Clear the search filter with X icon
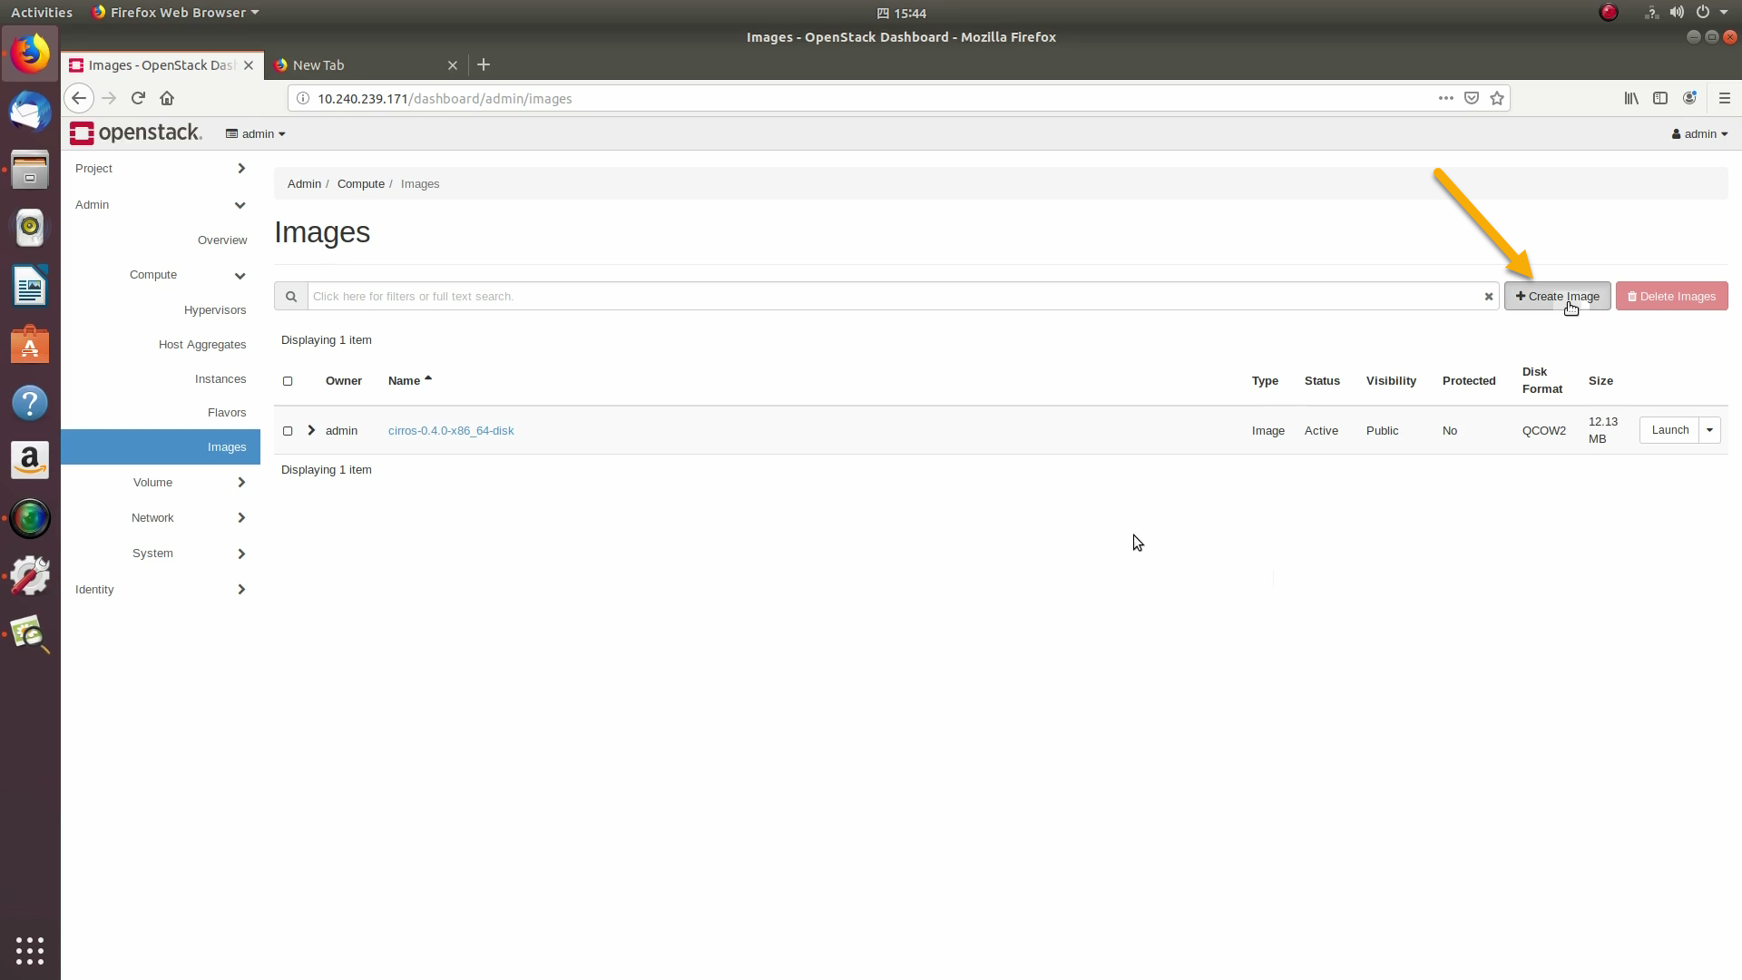This screenshot has width=1742, height=980. (x=1488, y=297)
